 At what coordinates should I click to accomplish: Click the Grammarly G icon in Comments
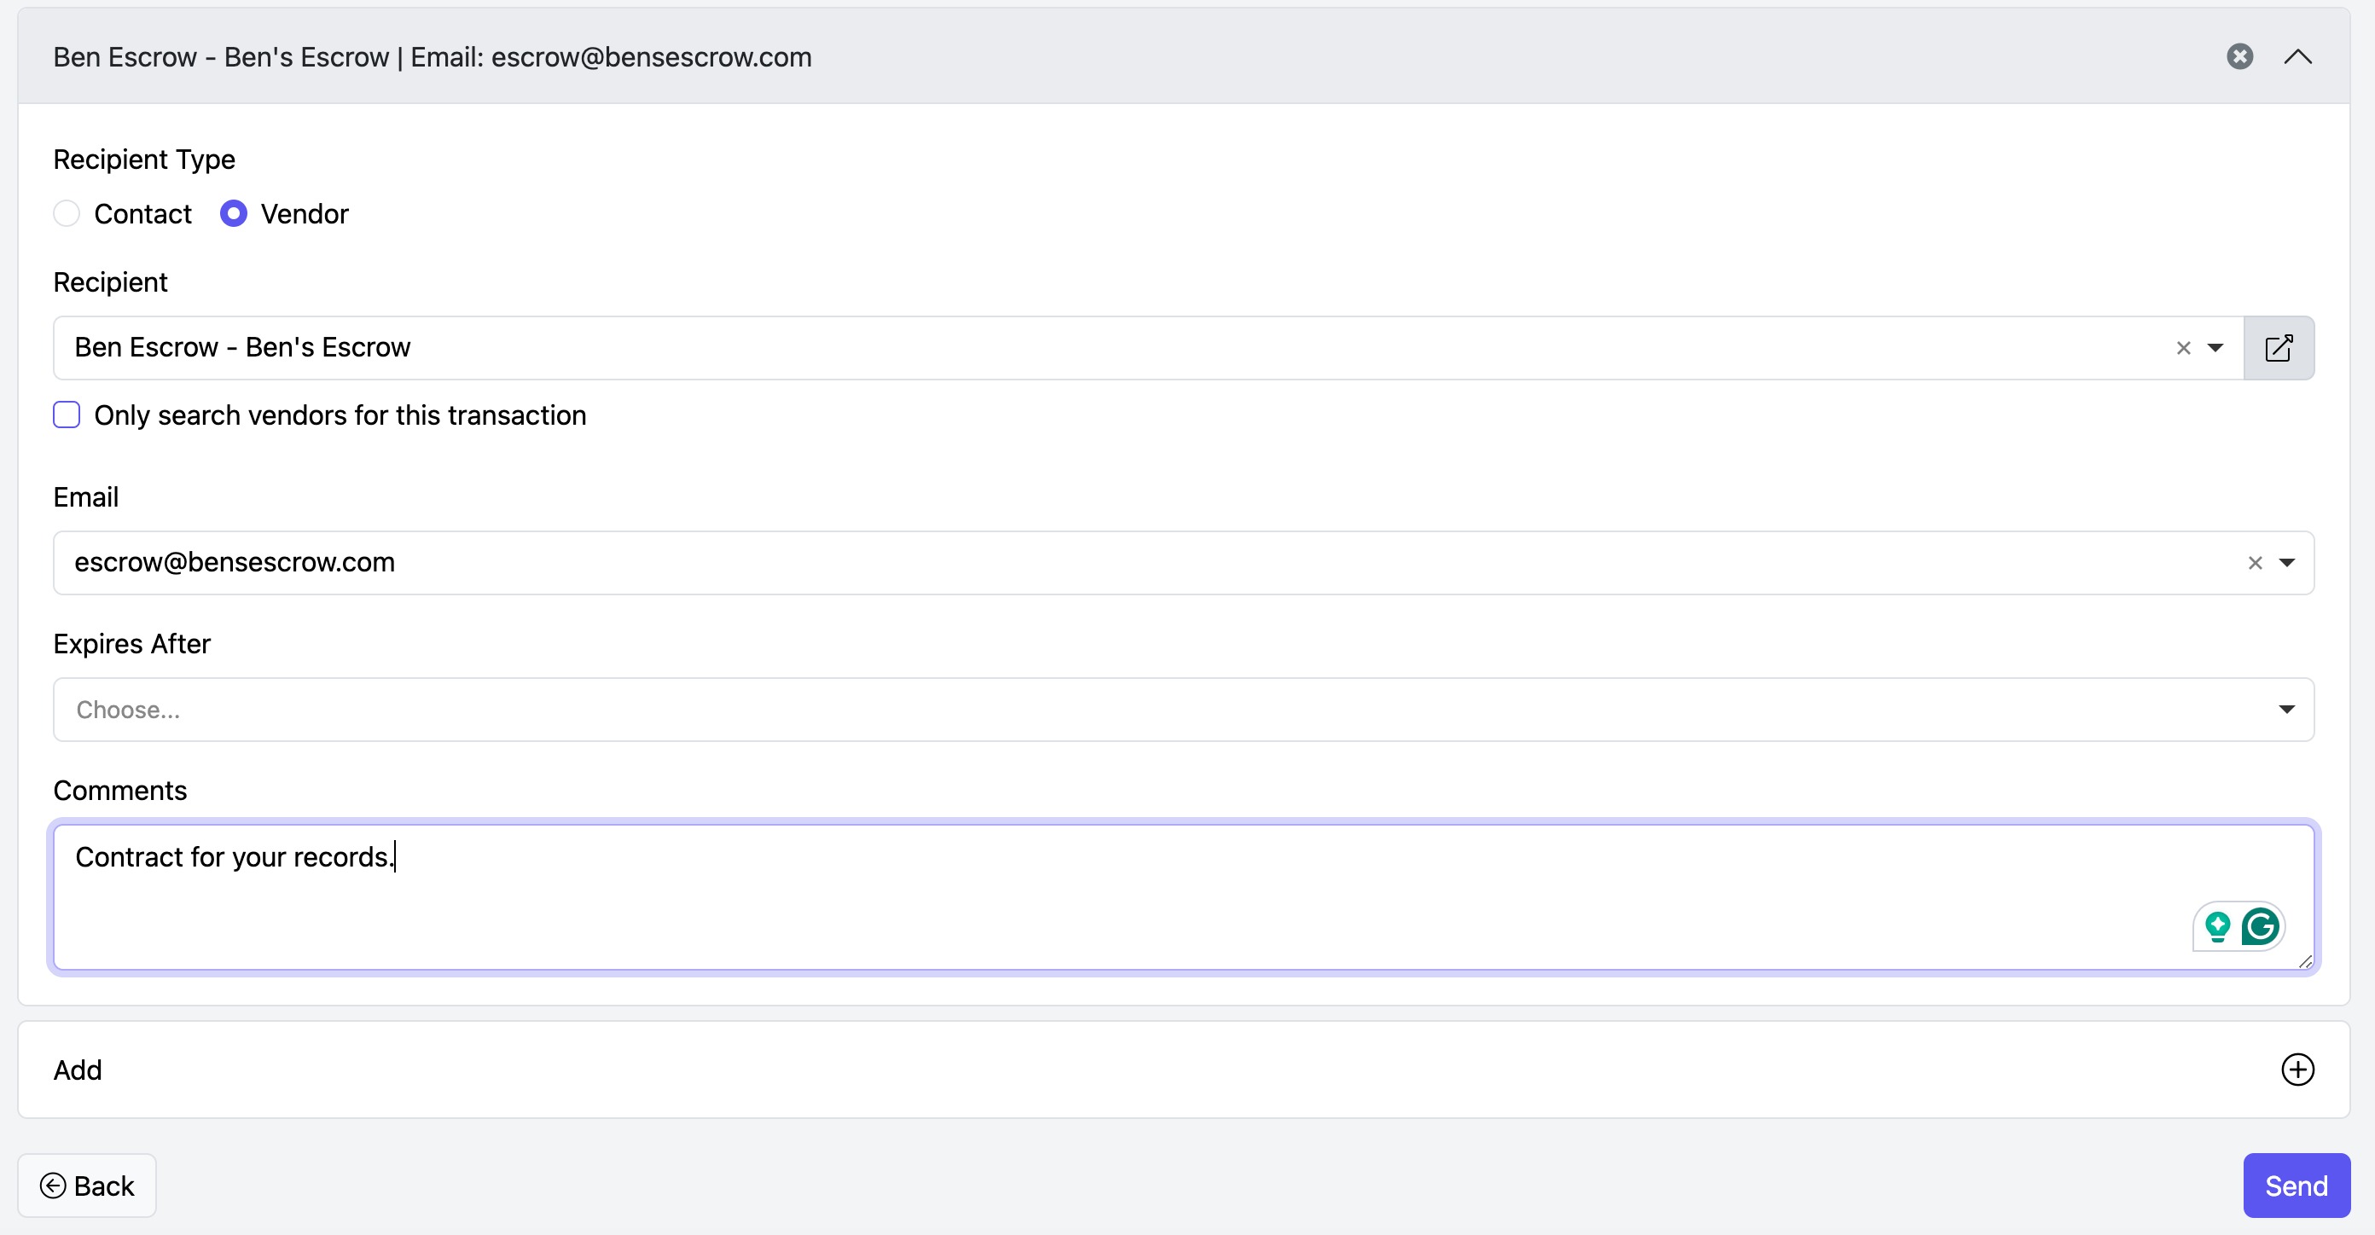point(2261,926)
